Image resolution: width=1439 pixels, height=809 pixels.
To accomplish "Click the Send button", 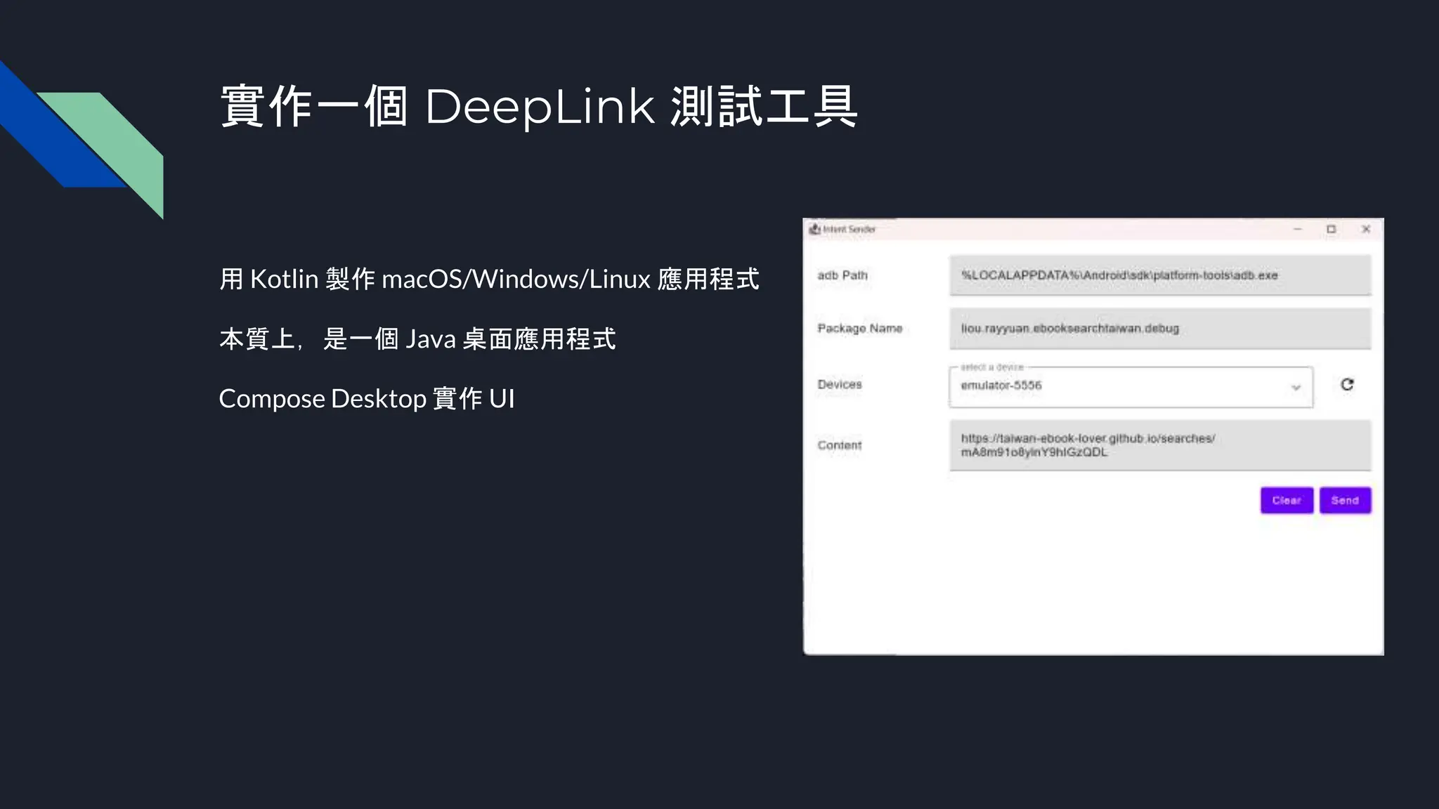I will coord(1345,500).
